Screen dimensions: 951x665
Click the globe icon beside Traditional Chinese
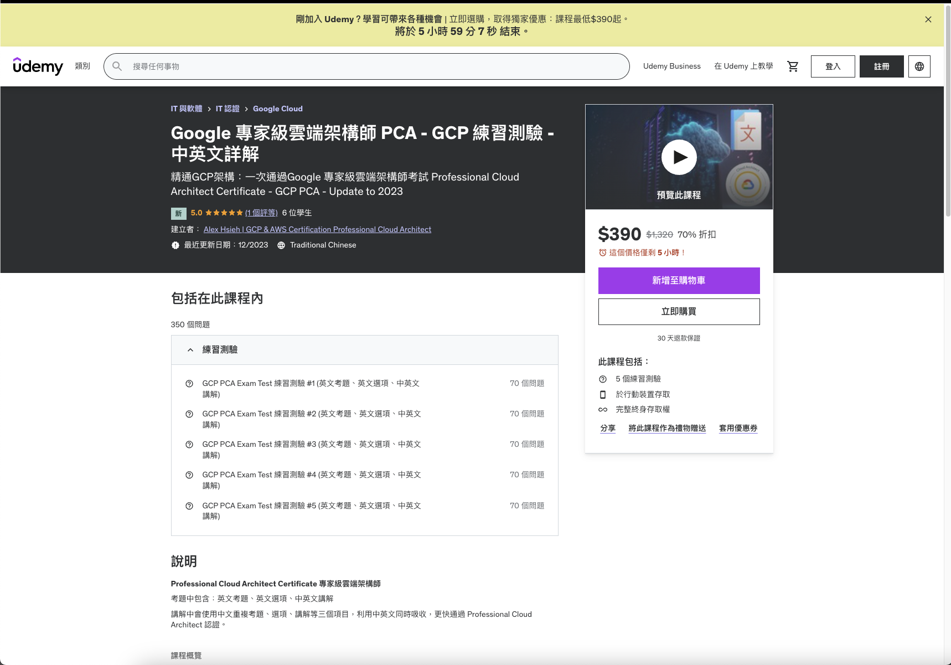coord(281,245)
